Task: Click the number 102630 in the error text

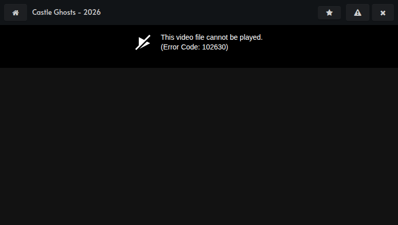Action: tap(214, 47)
